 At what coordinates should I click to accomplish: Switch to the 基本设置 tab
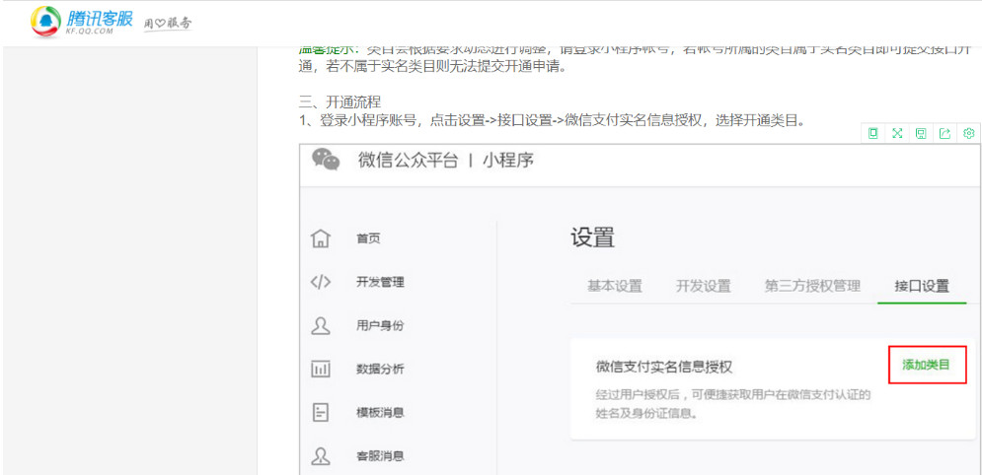point(615,286)
